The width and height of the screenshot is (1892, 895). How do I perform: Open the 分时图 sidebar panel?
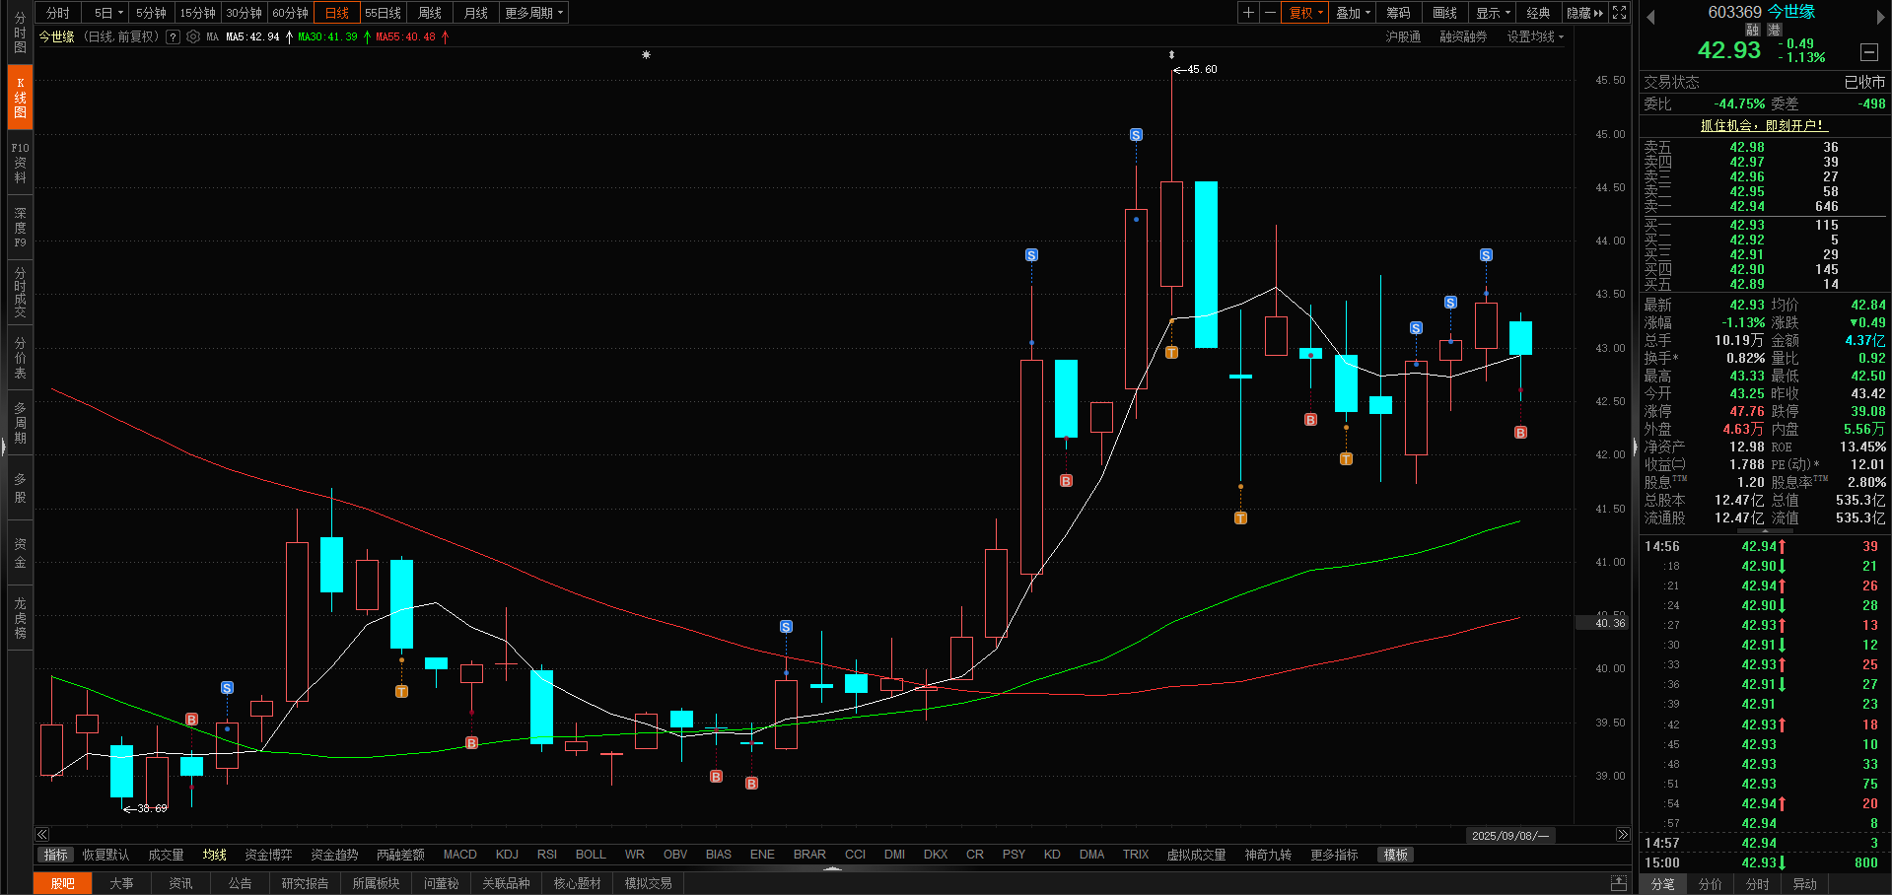(20, 33)
